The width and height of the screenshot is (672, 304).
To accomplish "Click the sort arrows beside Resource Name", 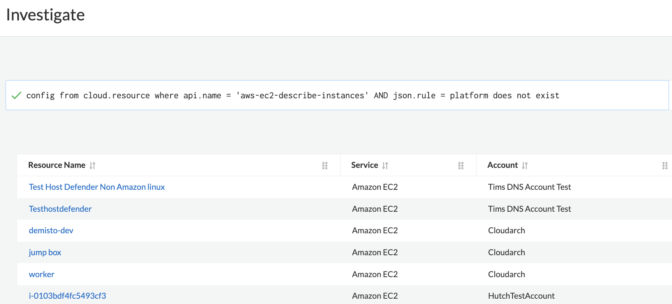I will click(93, 166).
